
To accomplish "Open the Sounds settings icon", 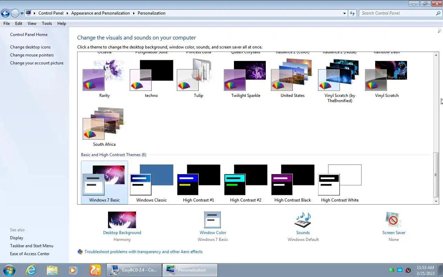I will pos(303,220).
